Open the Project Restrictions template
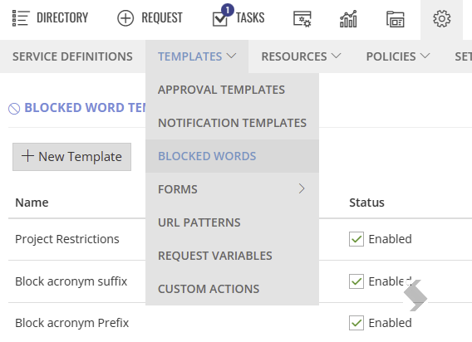The image size is (472, 342). (x=67, y=239)
